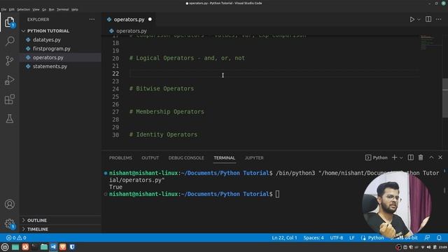Expand the Outline section
The height and width of the screenshot is (252, 448).
pos(37,220)
